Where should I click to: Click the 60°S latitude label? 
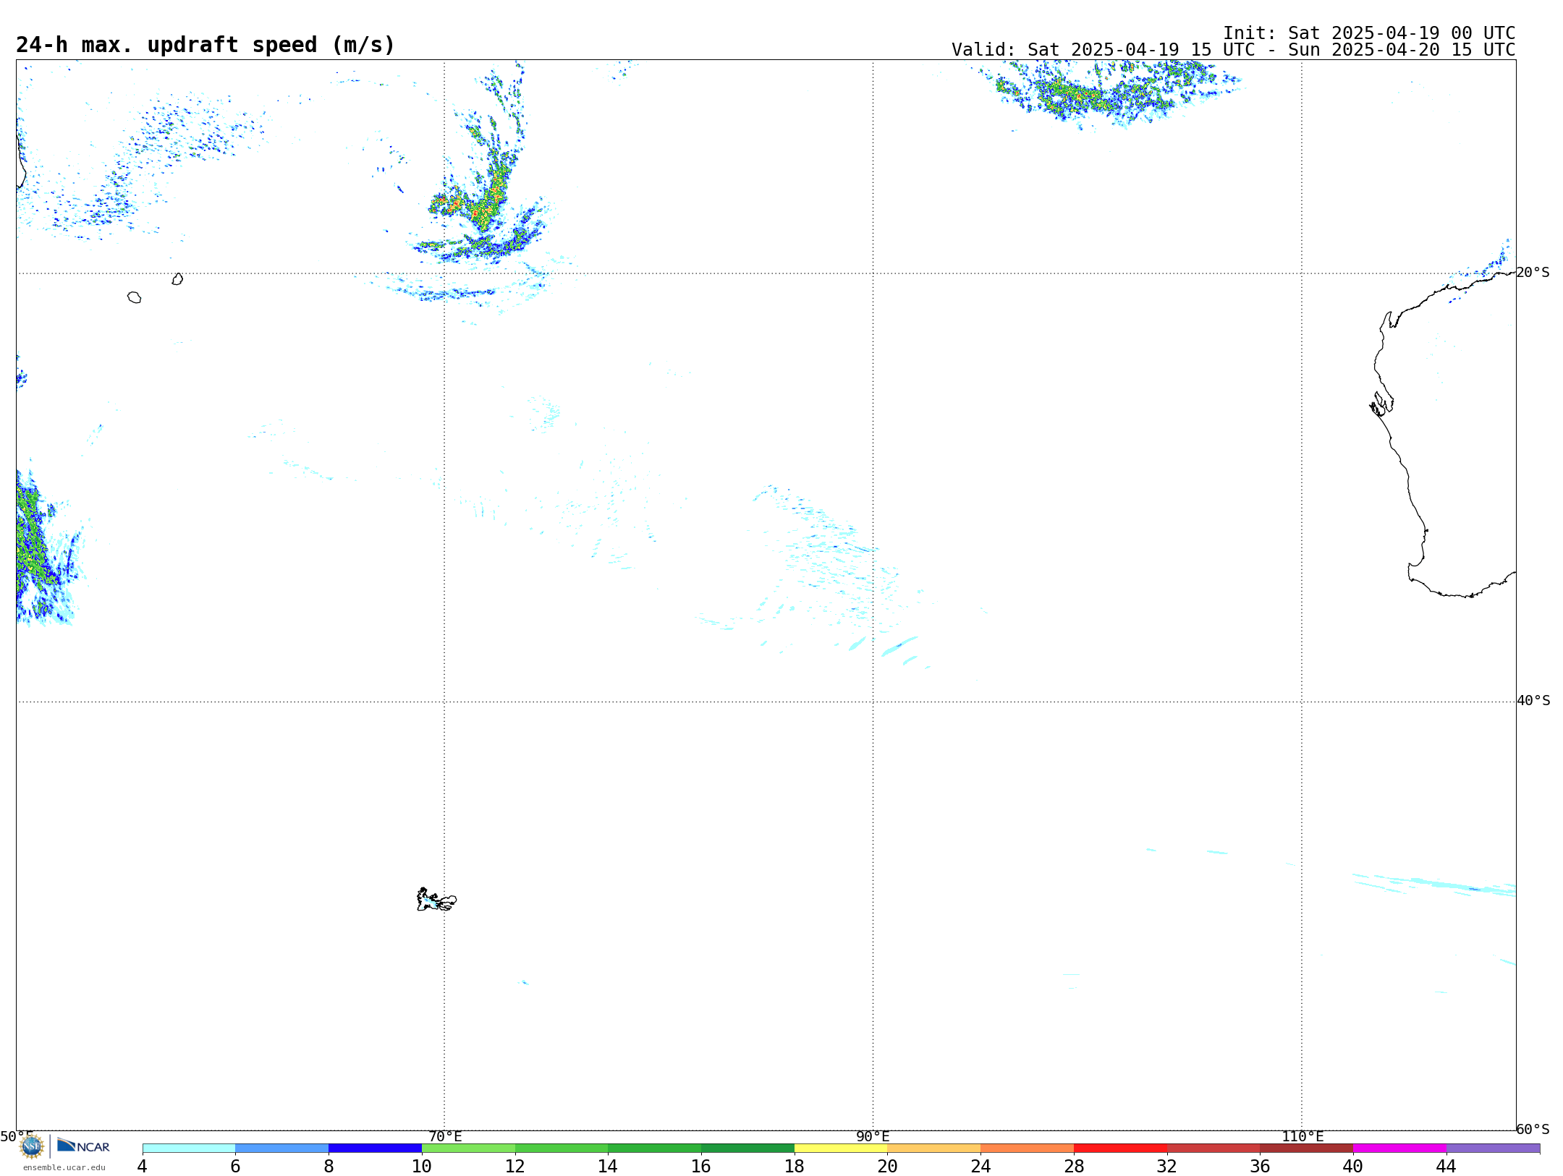tap(1533, 1129)
